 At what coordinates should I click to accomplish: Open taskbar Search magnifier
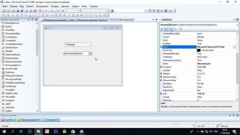click(13, 132)
